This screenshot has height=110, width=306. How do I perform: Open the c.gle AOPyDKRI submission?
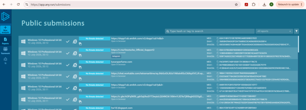click(157, 96)
